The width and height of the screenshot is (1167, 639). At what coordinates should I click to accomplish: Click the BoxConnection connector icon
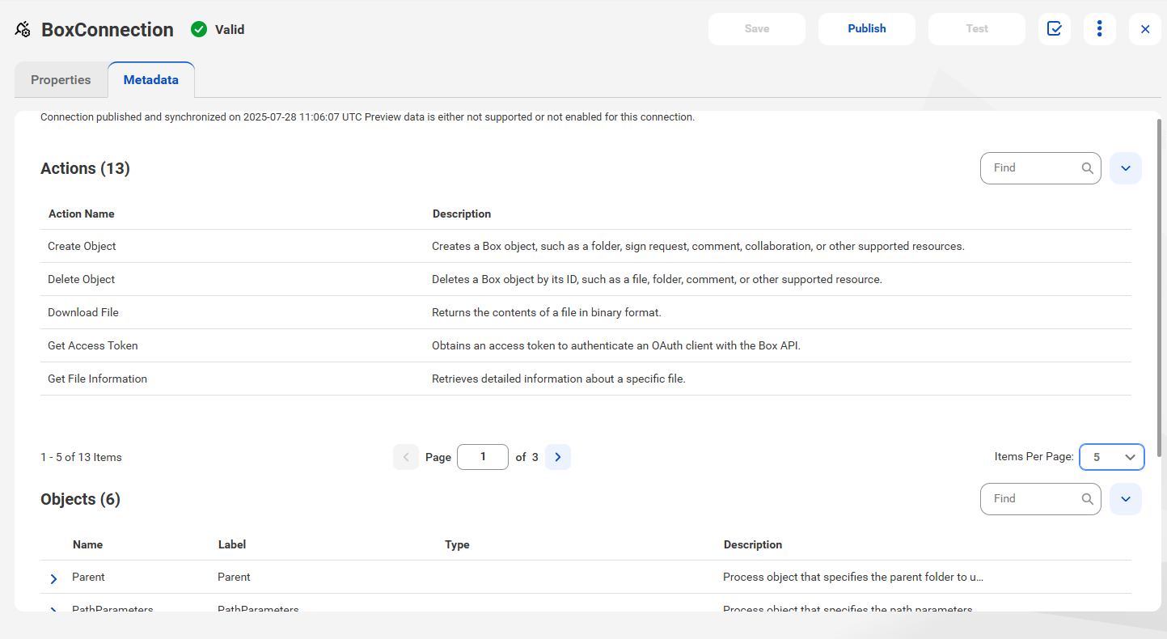click(x=23, y=30)
